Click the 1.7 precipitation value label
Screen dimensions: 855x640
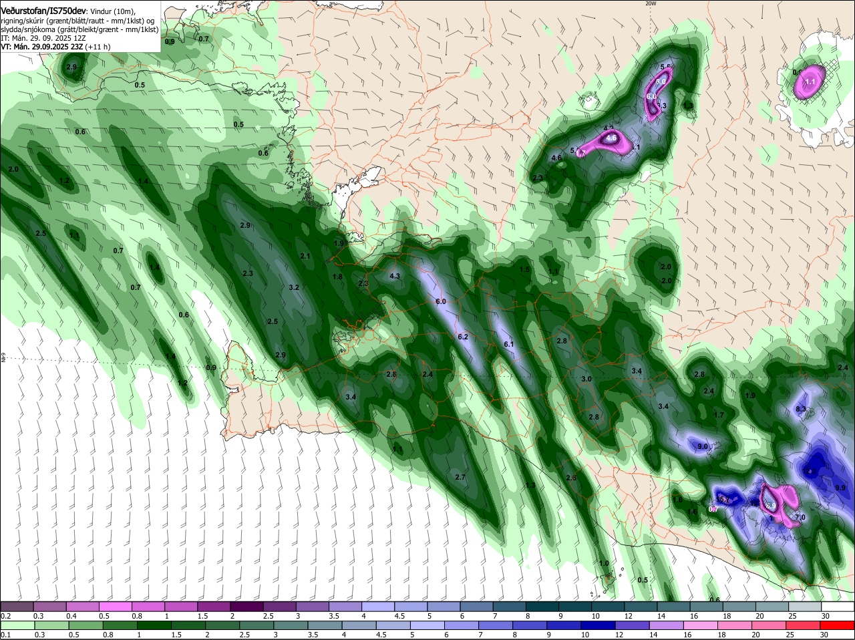(x=719, y=415)
